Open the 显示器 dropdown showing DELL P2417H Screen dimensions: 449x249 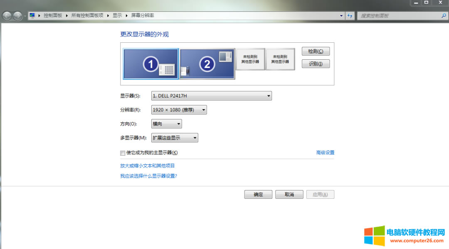point(211,96)
